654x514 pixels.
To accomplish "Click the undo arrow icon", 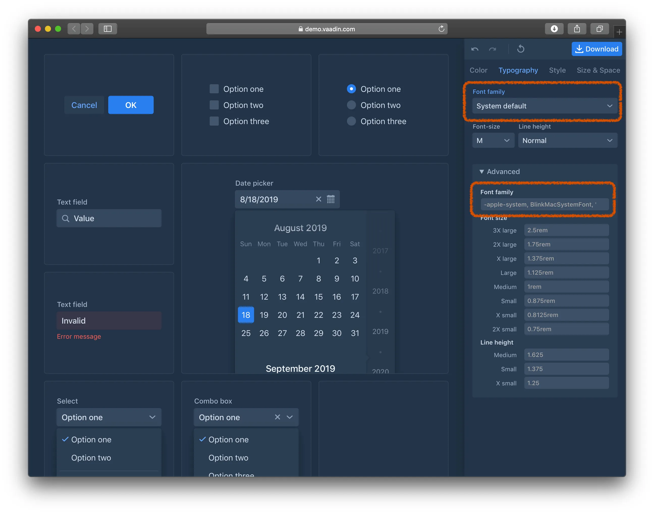I will pos(475,49).
